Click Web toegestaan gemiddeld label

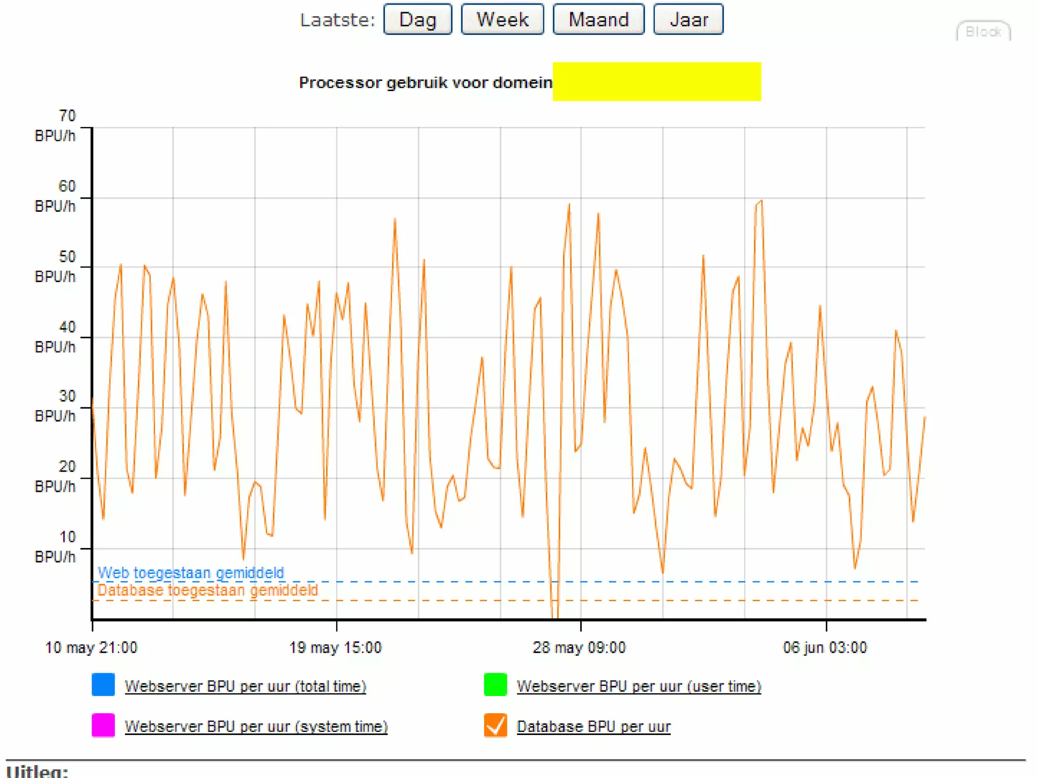click(190, 573)
